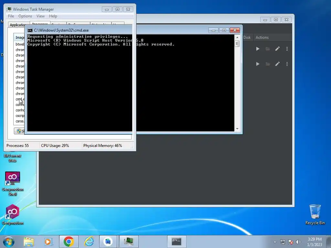Edit the first device using pencil icon
The width and height of the screenshot is (331, 248).
(x=277, y=49)
